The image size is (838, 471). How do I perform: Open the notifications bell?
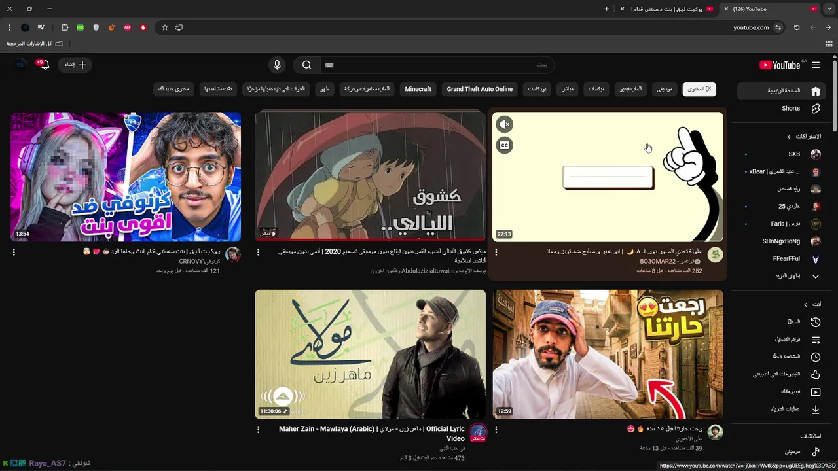[44, 65]
